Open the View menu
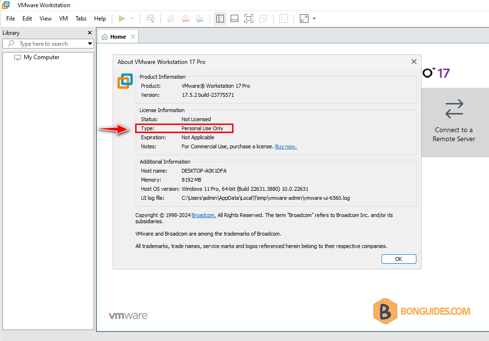 [x=45, y=19]
